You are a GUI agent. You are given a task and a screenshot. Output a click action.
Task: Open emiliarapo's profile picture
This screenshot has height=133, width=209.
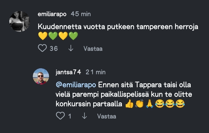pyautogui.click(x=19, y=22)
